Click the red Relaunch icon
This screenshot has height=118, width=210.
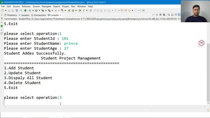[62, 10]
